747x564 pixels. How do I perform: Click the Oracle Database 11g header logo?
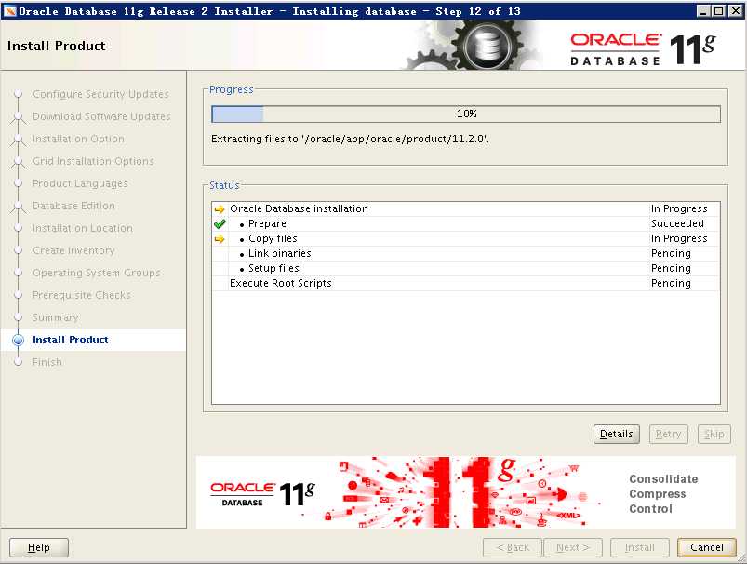(x=643, y=48)
